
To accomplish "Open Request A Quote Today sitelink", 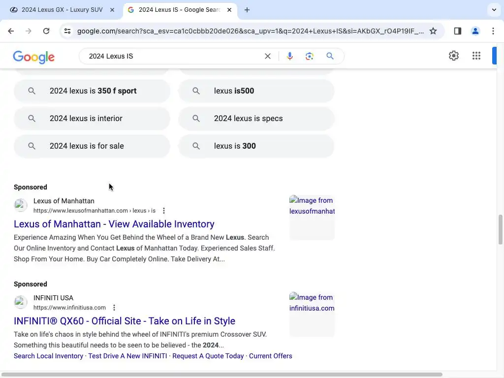I will coord(208,356).
